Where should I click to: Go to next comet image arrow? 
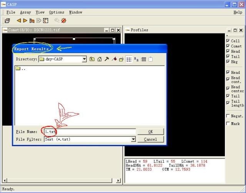tap(25, 21)
